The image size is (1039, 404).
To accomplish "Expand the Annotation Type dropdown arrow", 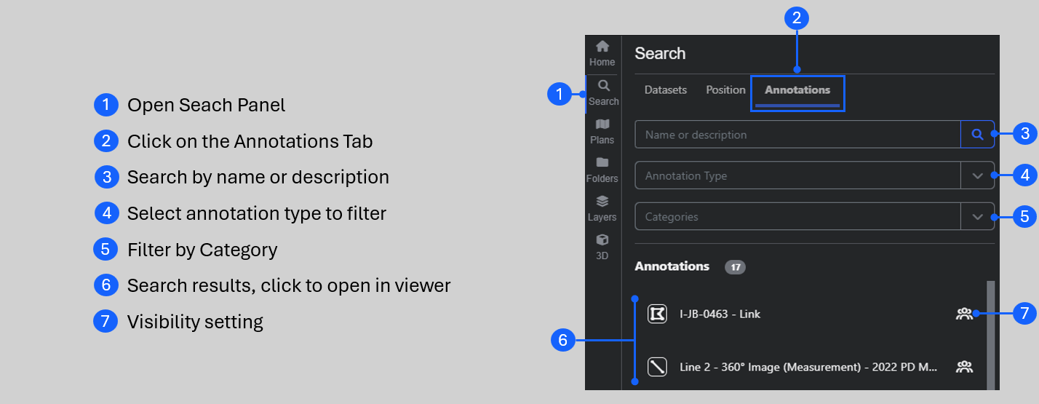I will pyautogui.click(x=977, y=175).
